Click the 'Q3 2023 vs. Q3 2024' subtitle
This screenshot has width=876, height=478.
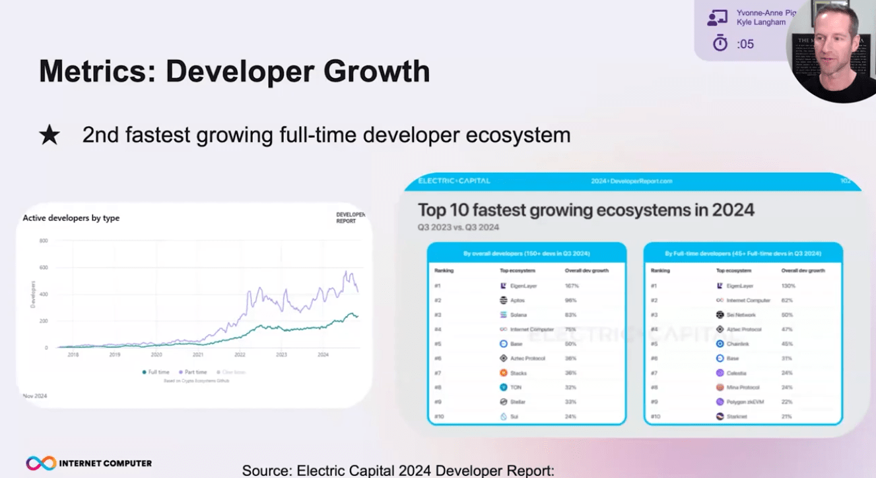pyautogui.click(x=458, y=227)
